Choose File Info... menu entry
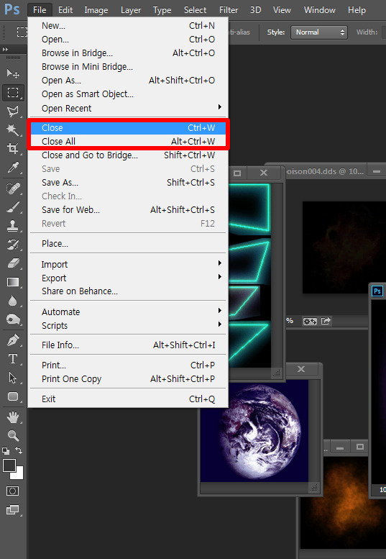This screenshot has height=559, width=386. (x=128, y=345)
